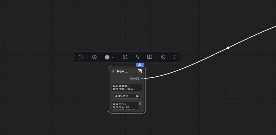276x135 pixels.
Task: Collapse node using the gray dot toggle
Action: pos(113,71)
